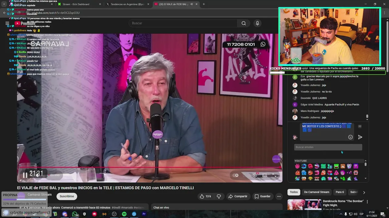The image size is (389, 218).
Task: Select the De Carnaval Stream chip
Action: click(x=317, y=192)
